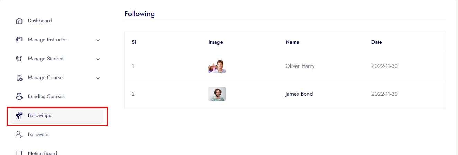The height and width of the screenshot is (155, 458).
Task: Click the Manage Student graduation icon
Action: pos(19,59)
